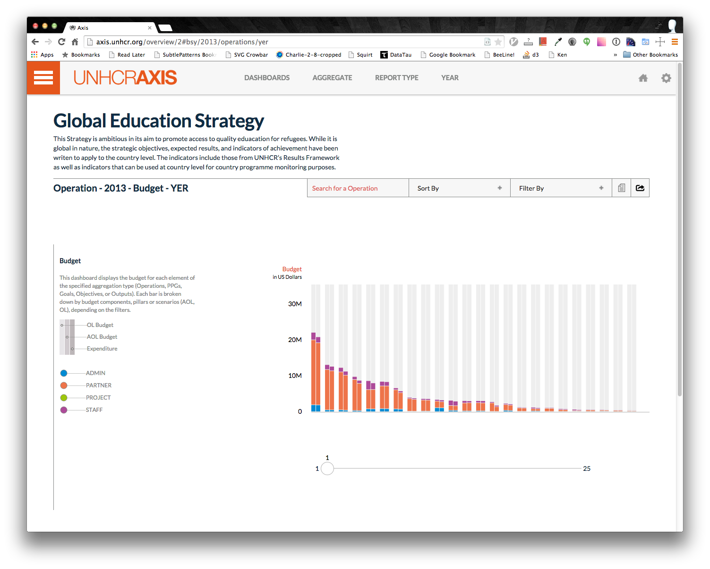
Task: Click the purple STAFF legend swatch
Action: coord(64,410)
